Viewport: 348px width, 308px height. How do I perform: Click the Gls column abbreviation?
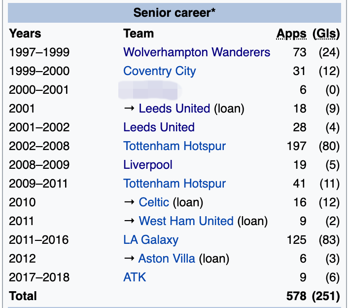(x=326, y=34)
